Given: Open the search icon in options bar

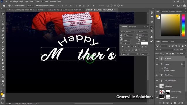Looking at the screenshot, I should click(174, 6).
